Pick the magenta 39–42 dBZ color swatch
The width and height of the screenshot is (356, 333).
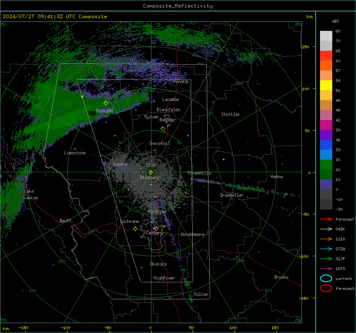click(x=326, y=125)
